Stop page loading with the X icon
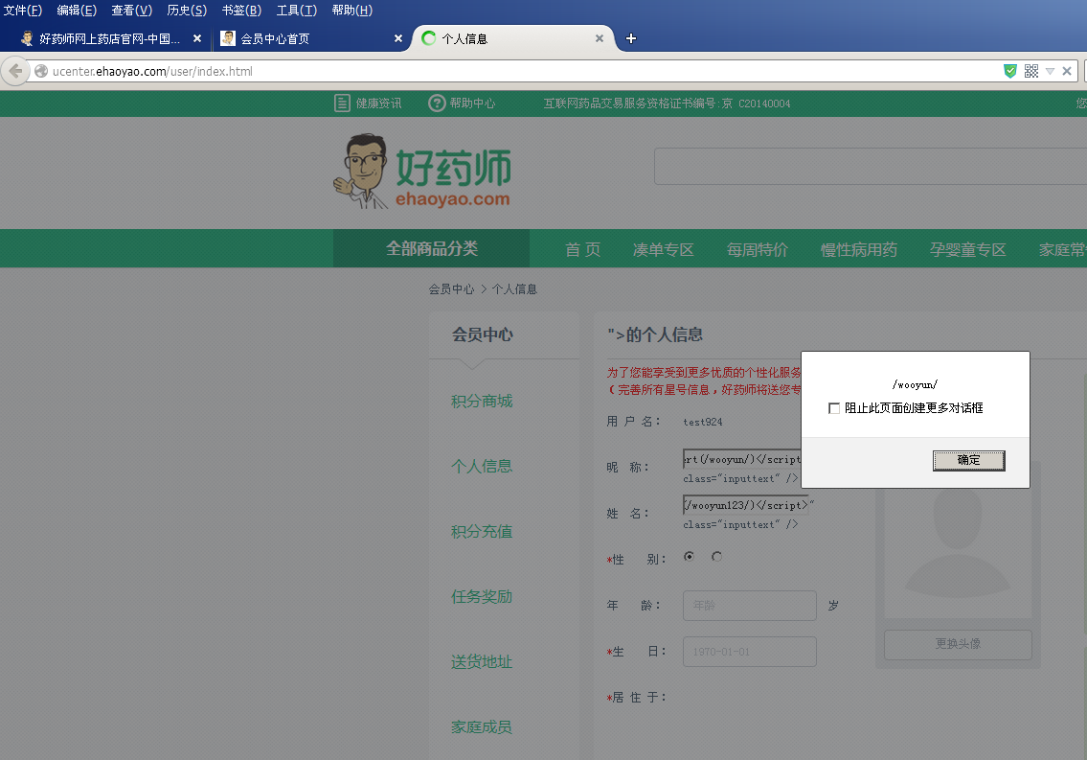Viewport: 1087px width, 760px height. tap(1067, 71)
